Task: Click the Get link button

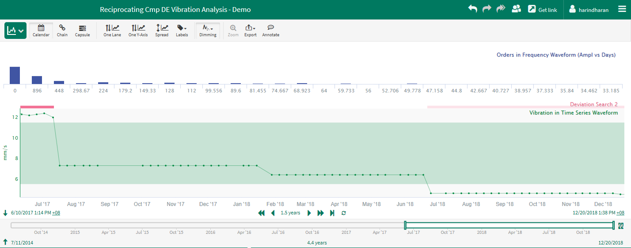Action: [x=543, y=10]
